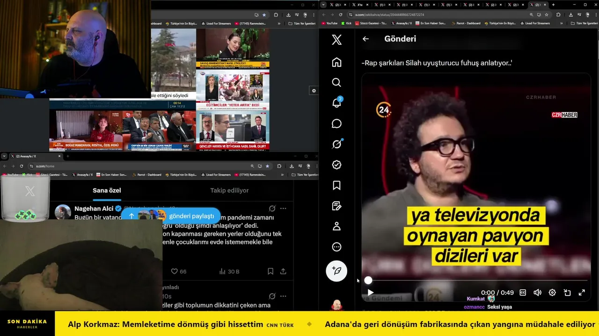Open Tüm Yer İşaretleri folder in top-left browser
599x336 pixels.
coord(302,23)
